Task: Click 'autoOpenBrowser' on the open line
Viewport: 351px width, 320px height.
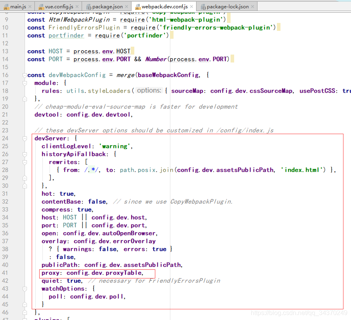Action: [129, 233]
